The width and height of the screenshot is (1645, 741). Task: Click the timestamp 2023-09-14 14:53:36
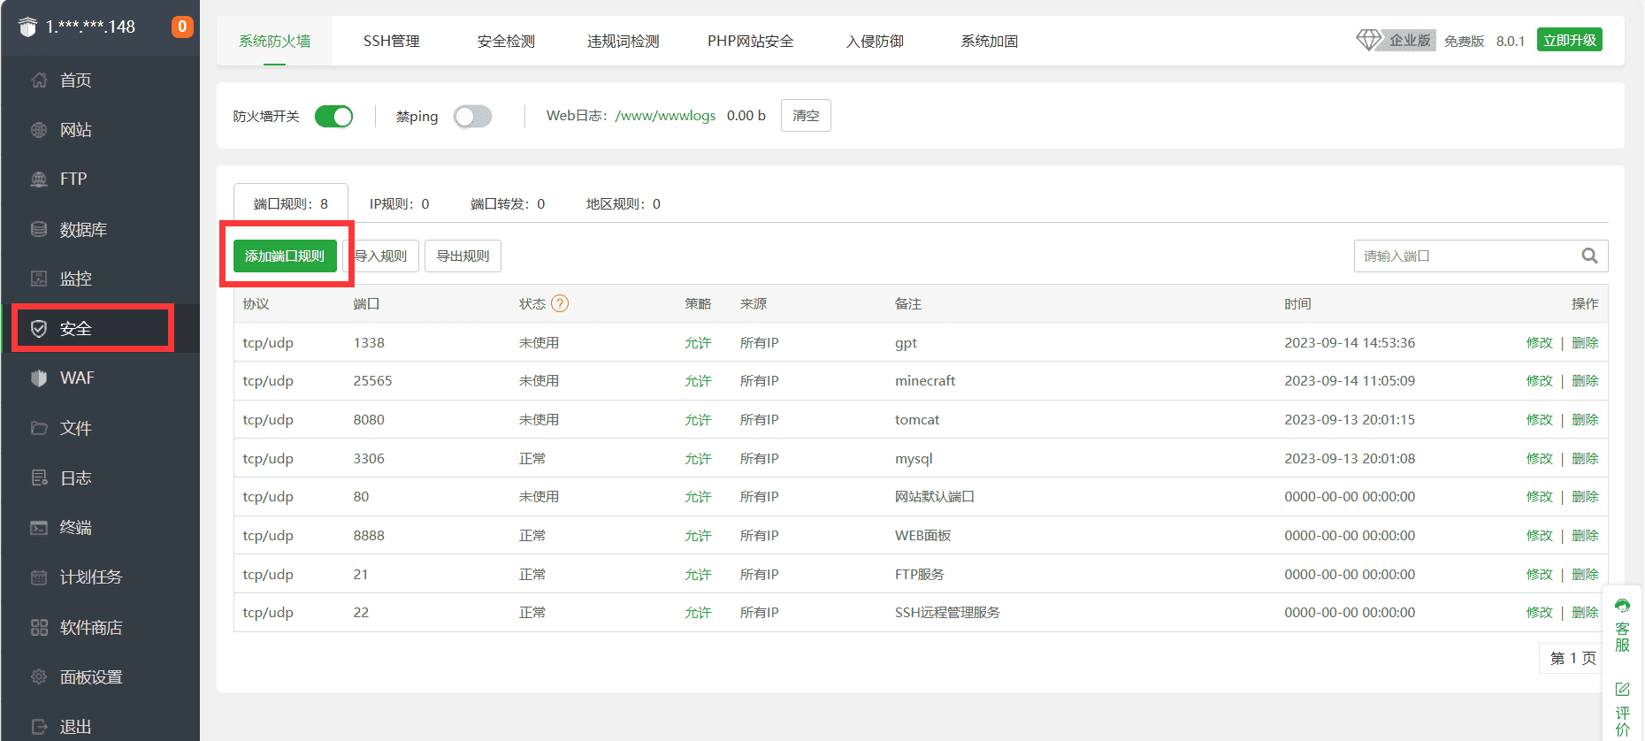[1350, 342]
